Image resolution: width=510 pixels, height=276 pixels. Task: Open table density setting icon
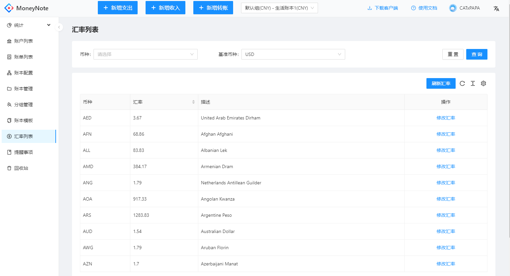click(473, 83)
